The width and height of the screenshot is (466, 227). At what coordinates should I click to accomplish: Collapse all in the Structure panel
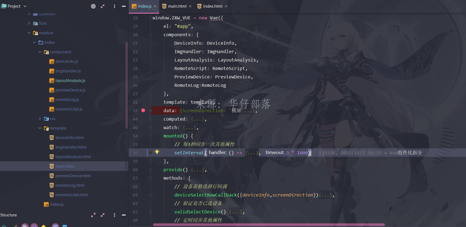tap(103, 215)
